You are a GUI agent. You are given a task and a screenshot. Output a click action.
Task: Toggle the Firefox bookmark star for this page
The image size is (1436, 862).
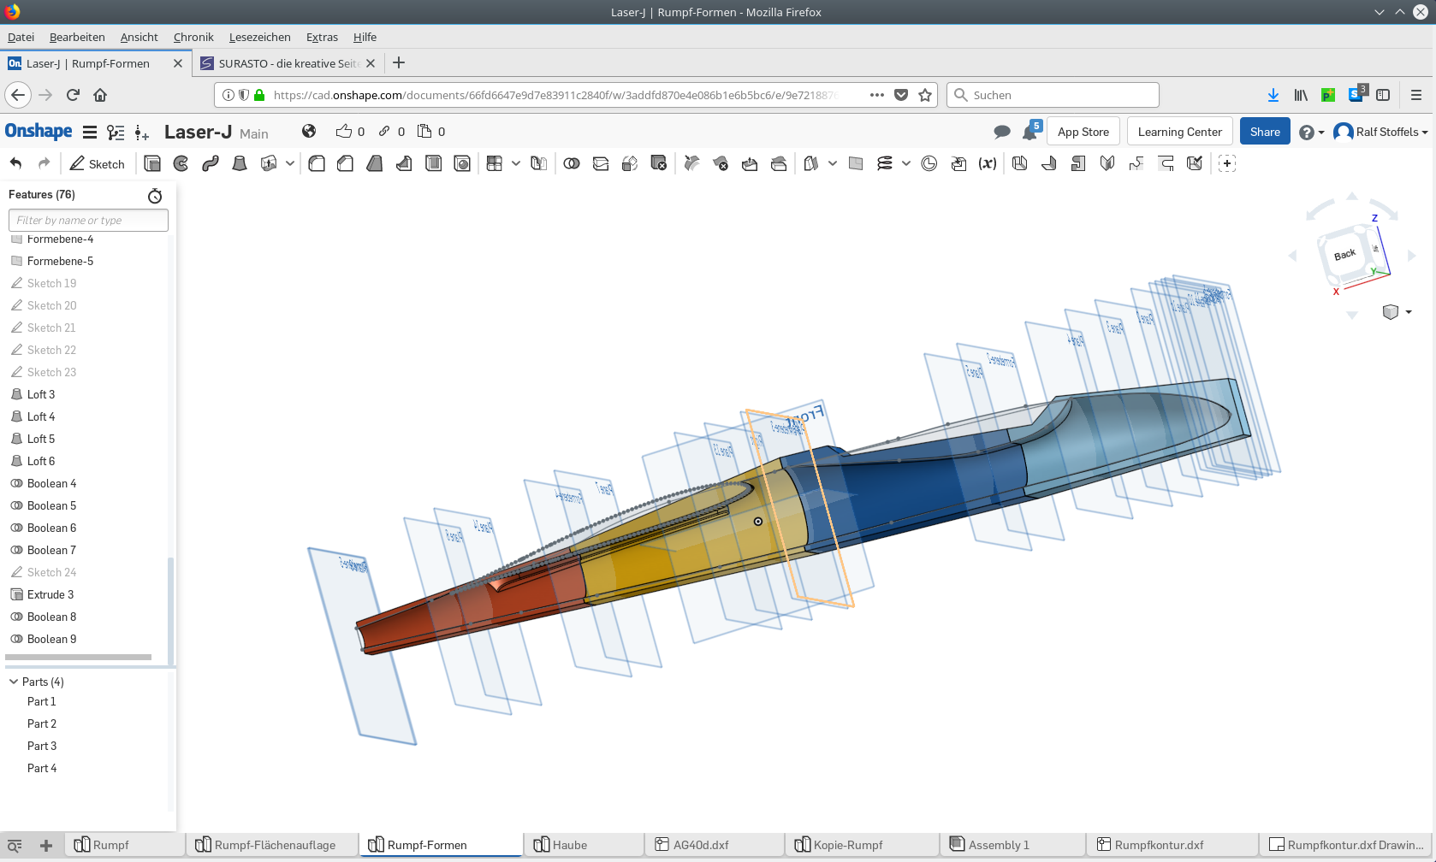[925, 95]
